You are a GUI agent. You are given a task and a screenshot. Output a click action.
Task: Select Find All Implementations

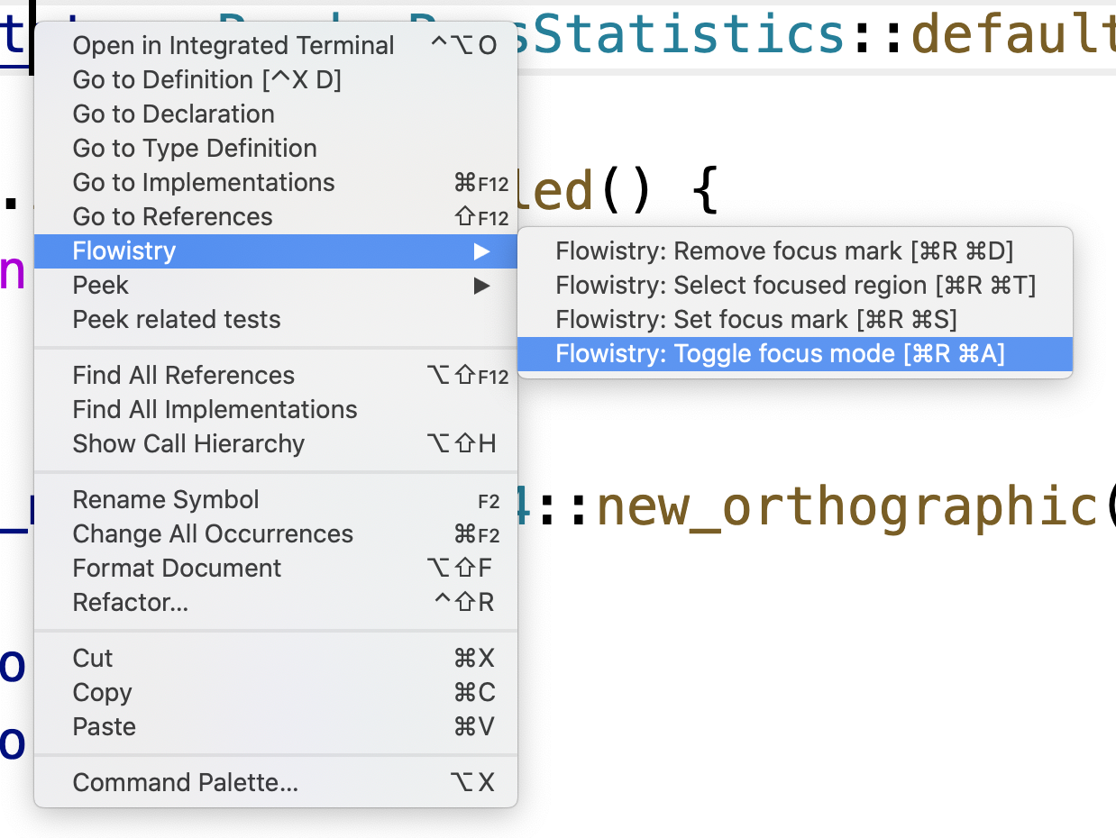coord(215,410)
